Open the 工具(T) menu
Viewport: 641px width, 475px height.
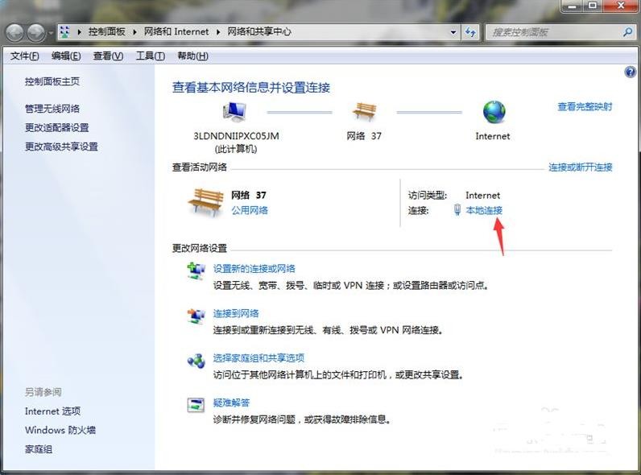click(150, 56)
